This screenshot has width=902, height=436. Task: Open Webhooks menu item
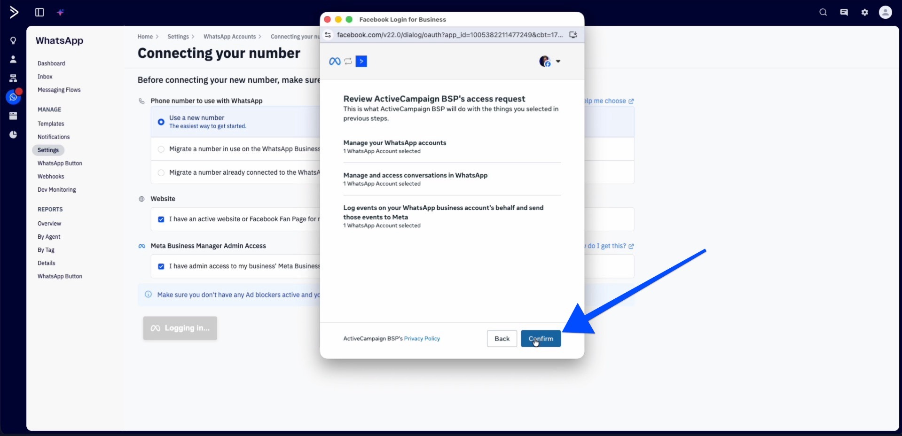click(51, 176)
